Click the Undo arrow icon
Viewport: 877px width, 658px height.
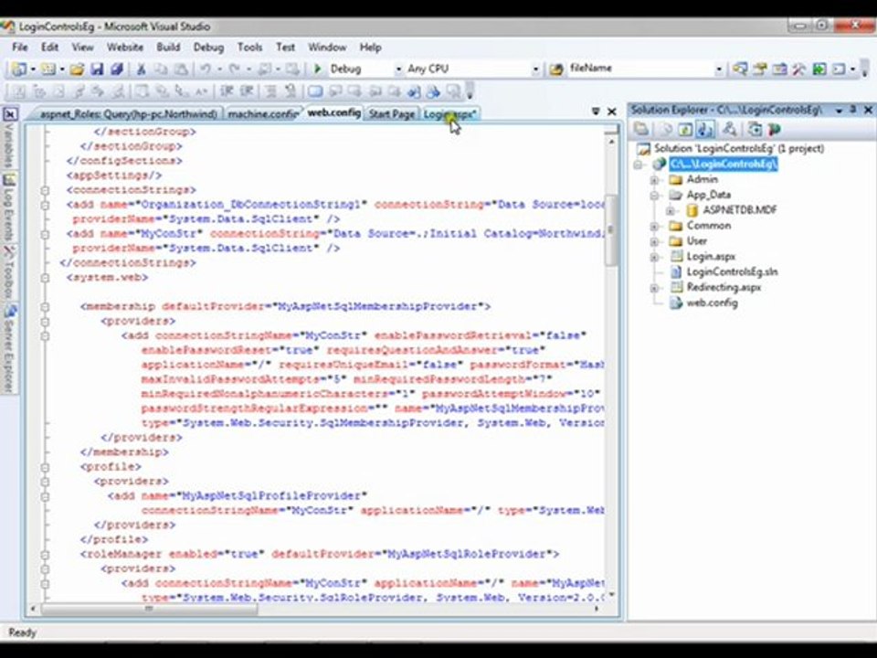coord(206,69)
